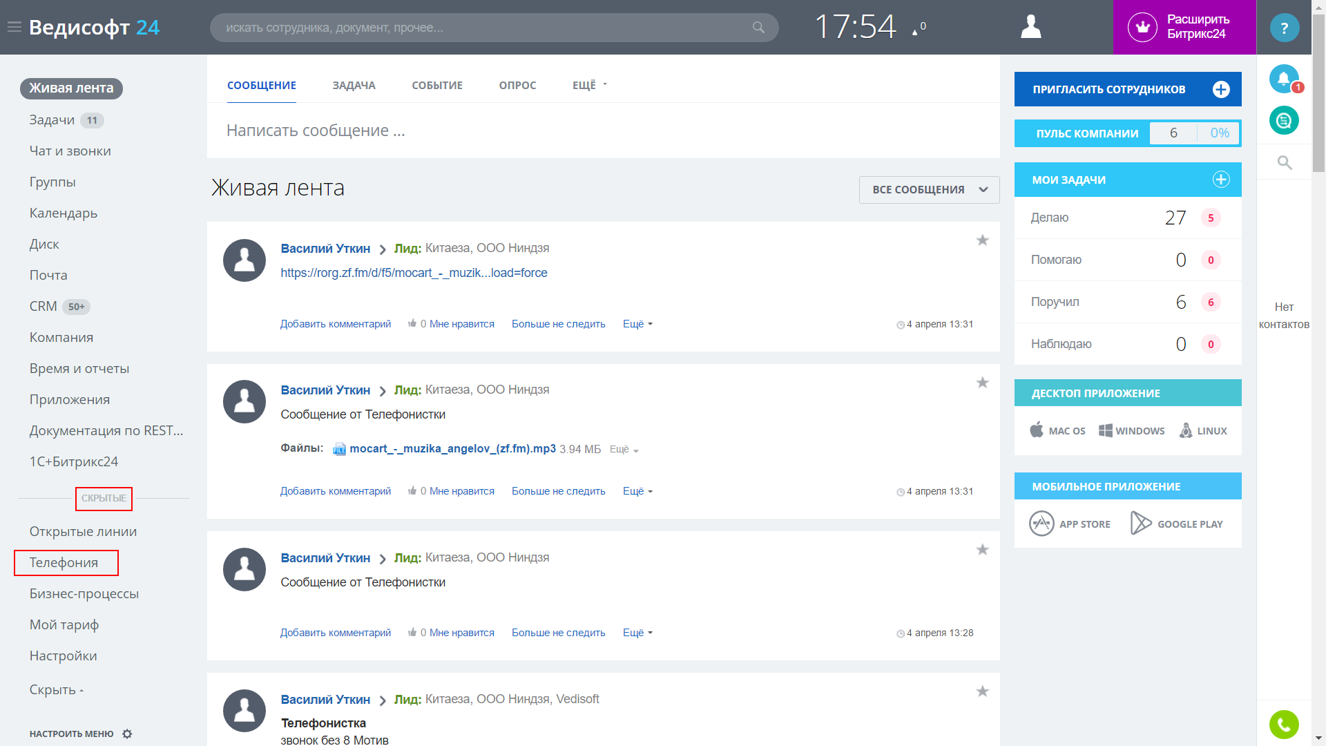Click the mp3 file icon in attachments

tap(339, 449)
